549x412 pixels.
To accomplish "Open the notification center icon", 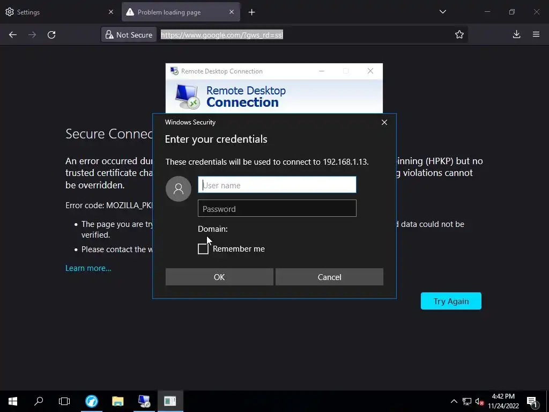I will point(532,401).
